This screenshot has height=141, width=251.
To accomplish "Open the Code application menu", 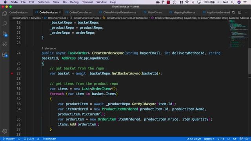I will pos(14,2).
